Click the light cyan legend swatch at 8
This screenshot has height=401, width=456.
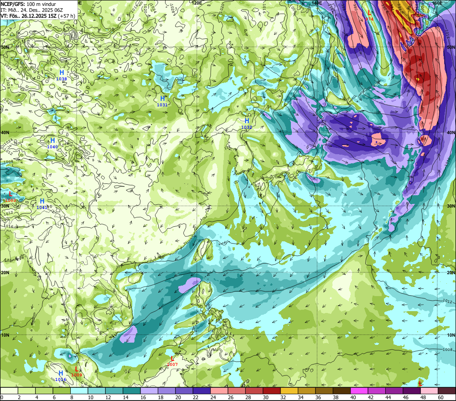point(79,391)
